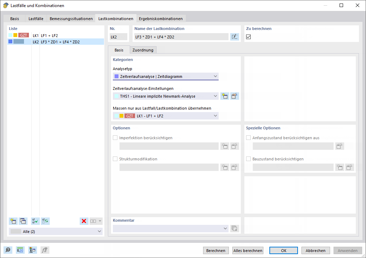
Task: Click the Nr. field showing LK2
Action: pos(118,37)
